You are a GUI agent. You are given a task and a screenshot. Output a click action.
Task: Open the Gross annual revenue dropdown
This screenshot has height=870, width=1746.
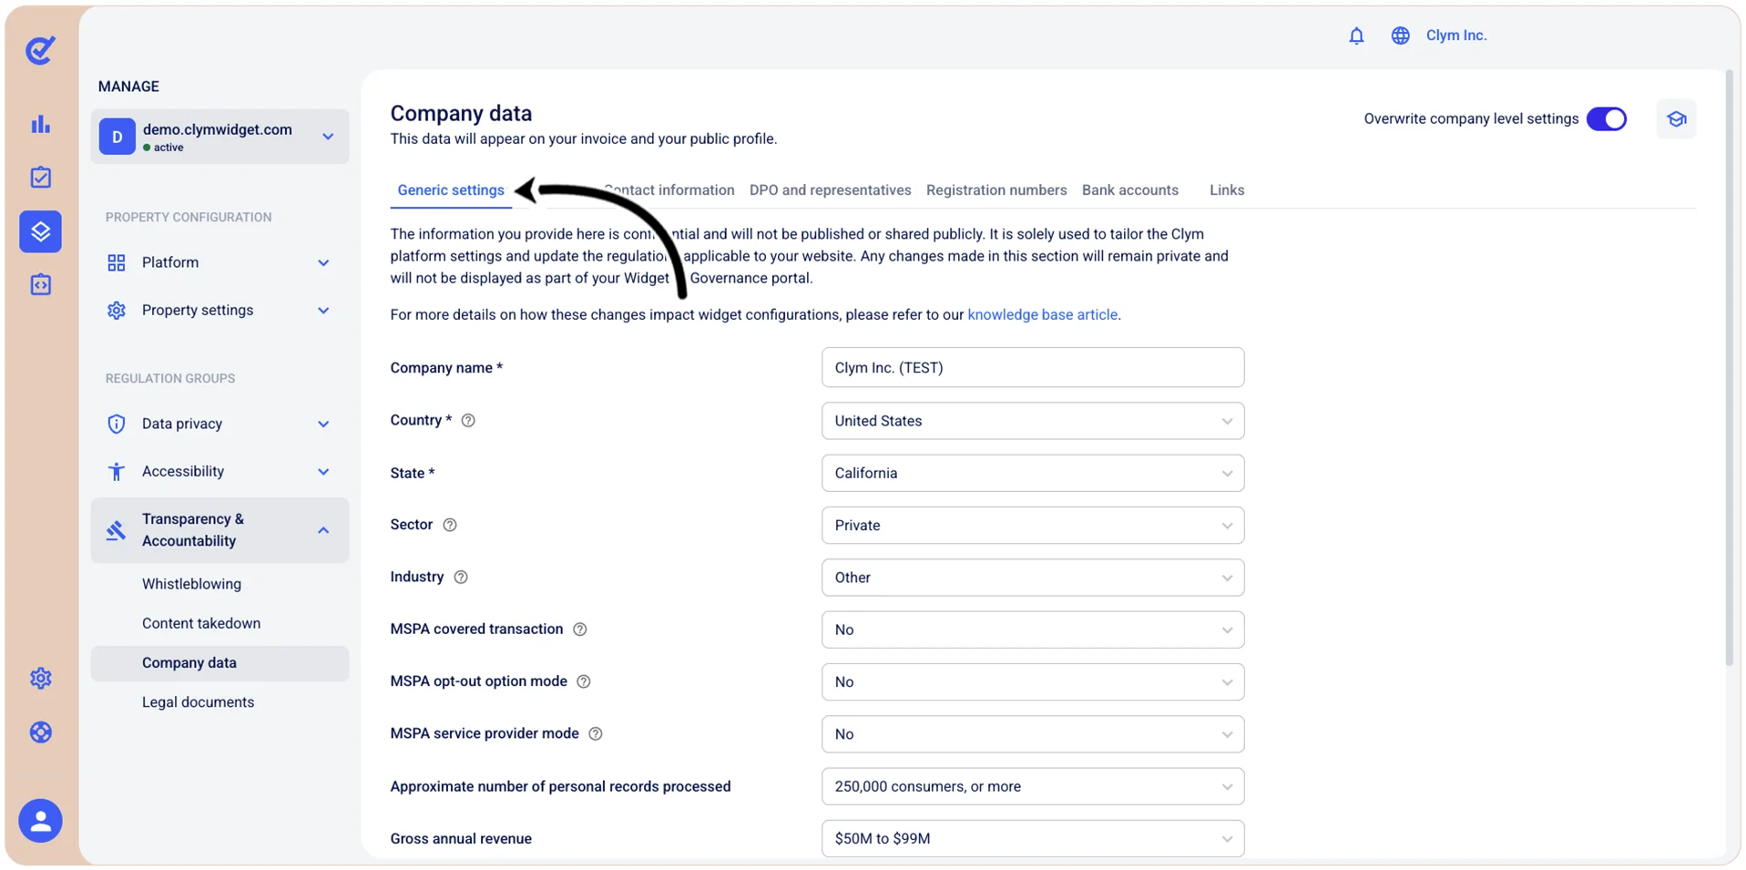coord(1033,838)
